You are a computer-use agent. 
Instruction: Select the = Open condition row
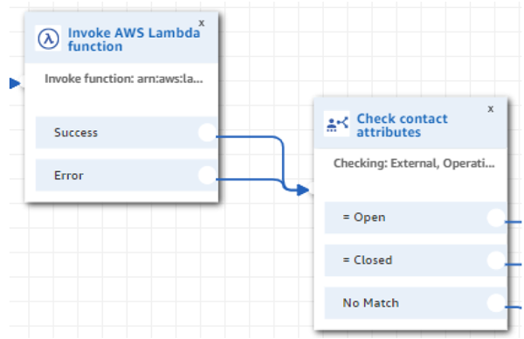[x=416, y=218]
